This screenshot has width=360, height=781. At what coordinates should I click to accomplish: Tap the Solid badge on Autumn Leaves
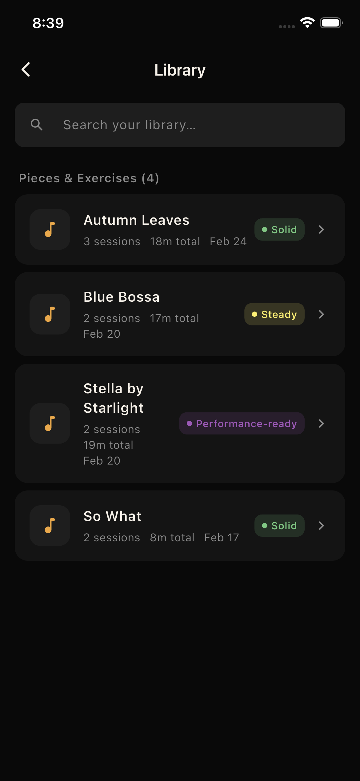tap(279, 229)
